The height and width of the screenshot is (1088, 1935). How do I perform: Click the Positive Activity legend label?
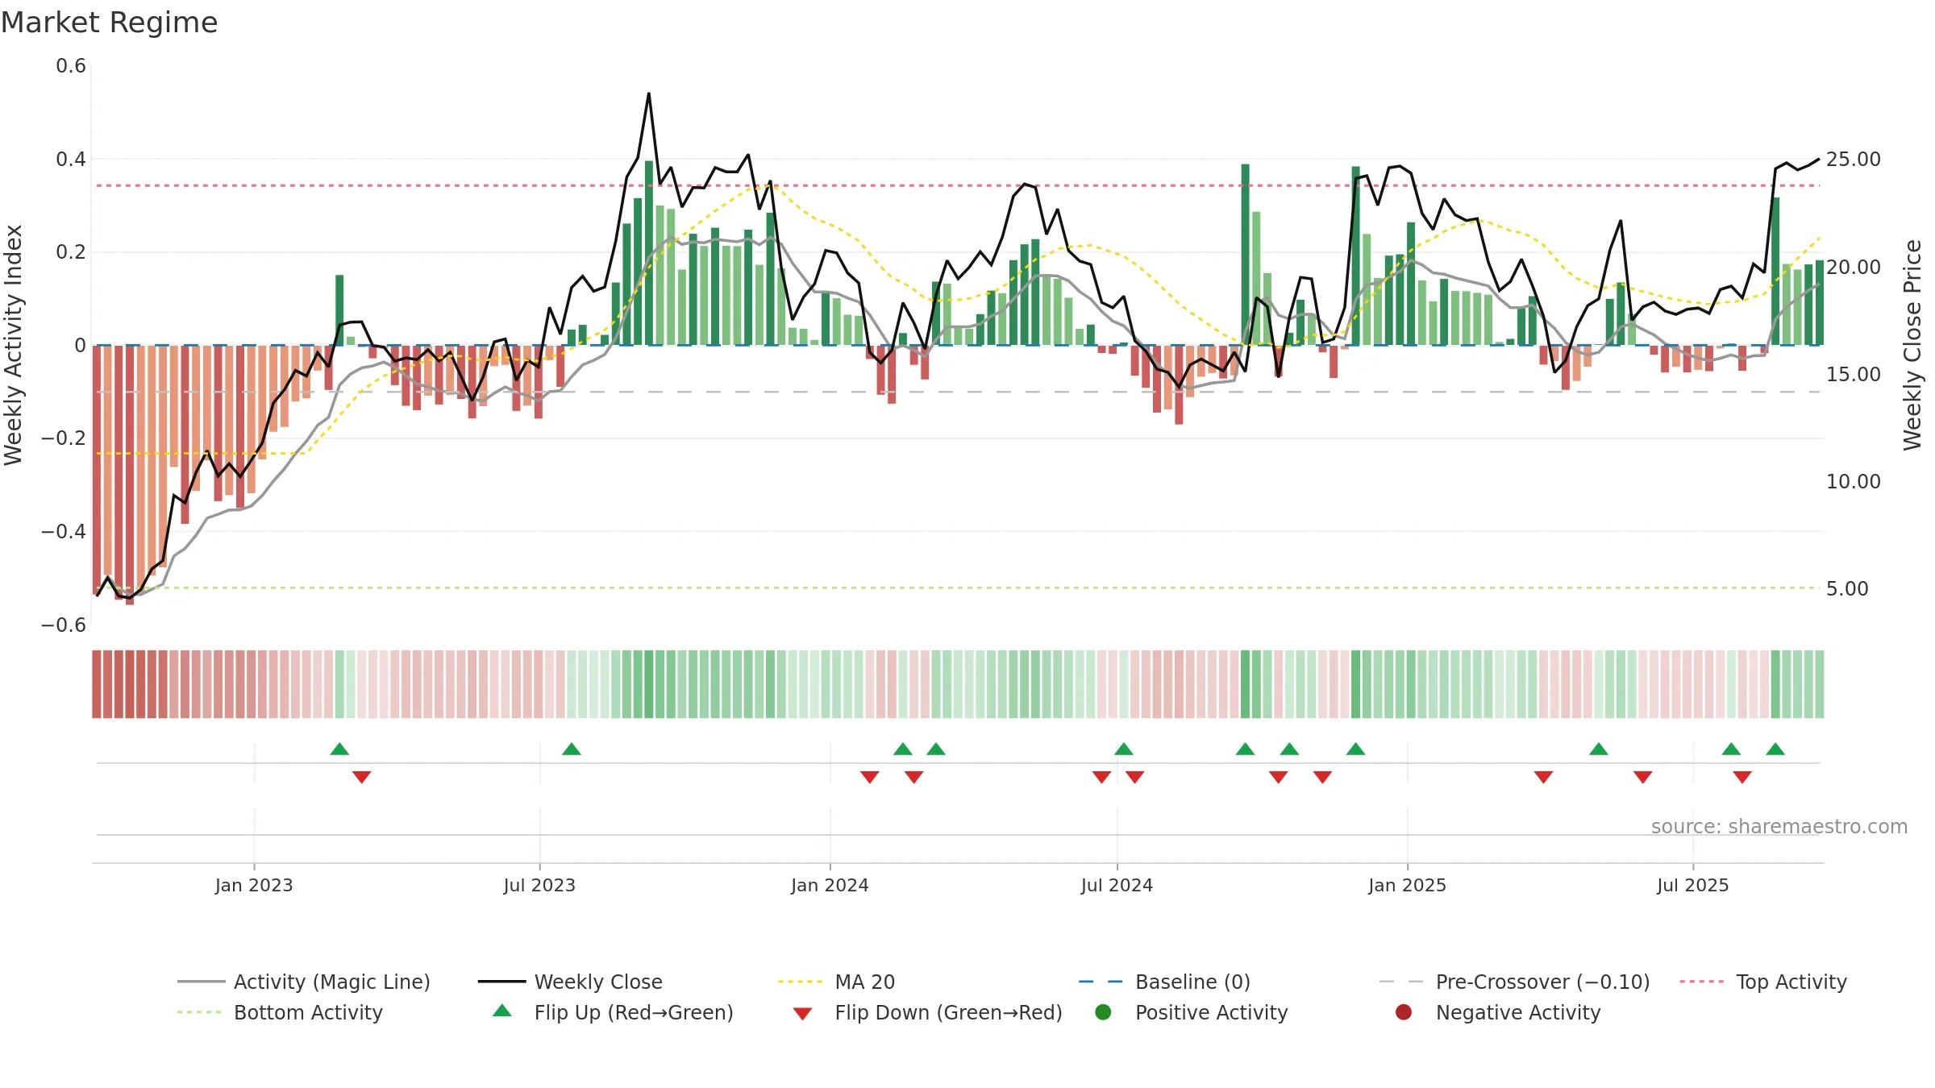point(1211,1012)
